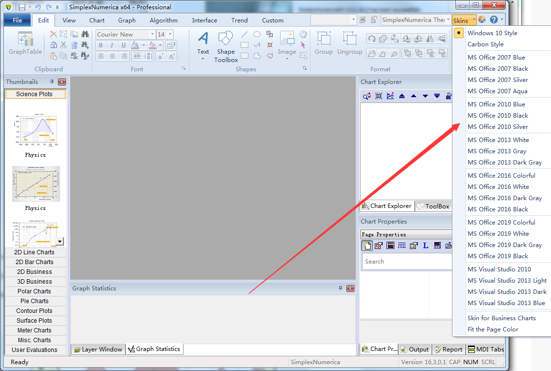551x371 pixels.
Task: Open the Shape Toolbox
Action: (225, 47)
